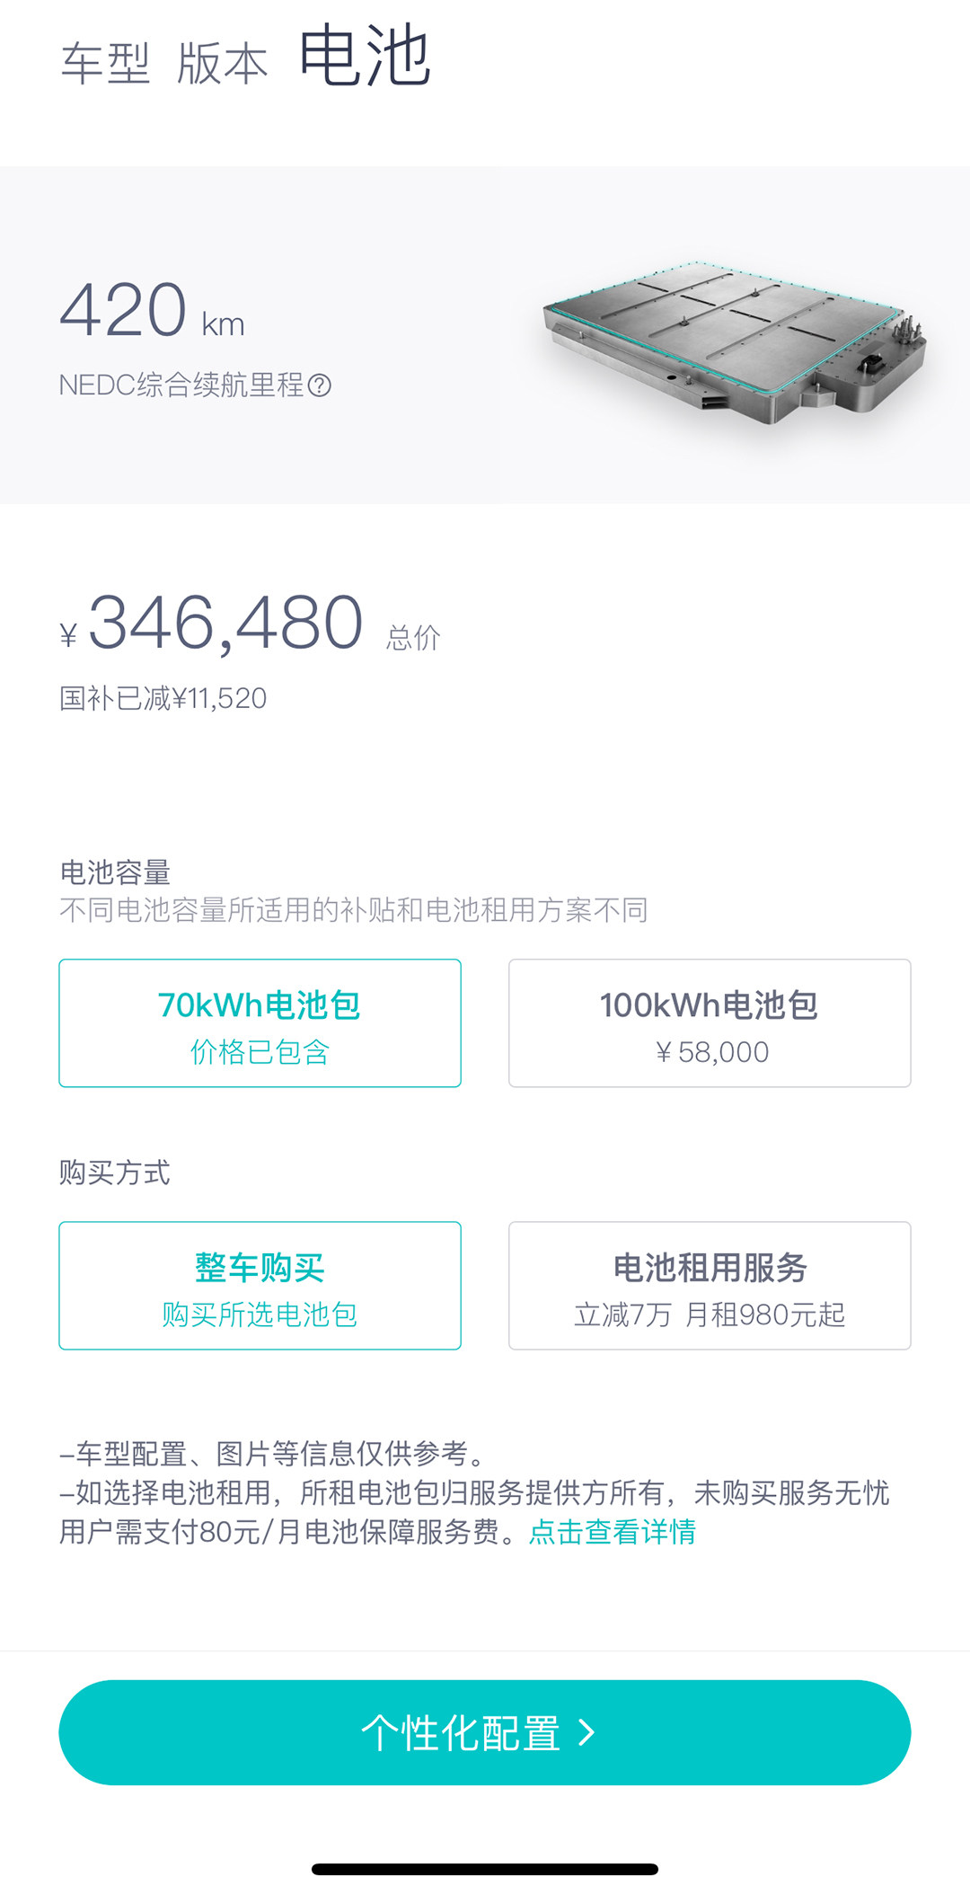970x1894 pixels.
Task: Switch to the 车型 tab
Action: pyautogui.click(x=105, y=64)
